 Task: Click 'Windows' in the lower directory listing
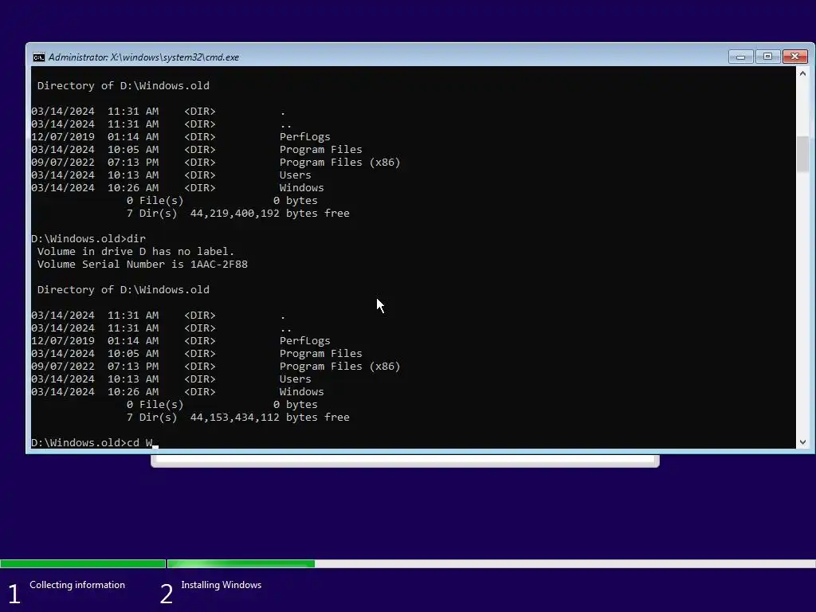[301, 392]
